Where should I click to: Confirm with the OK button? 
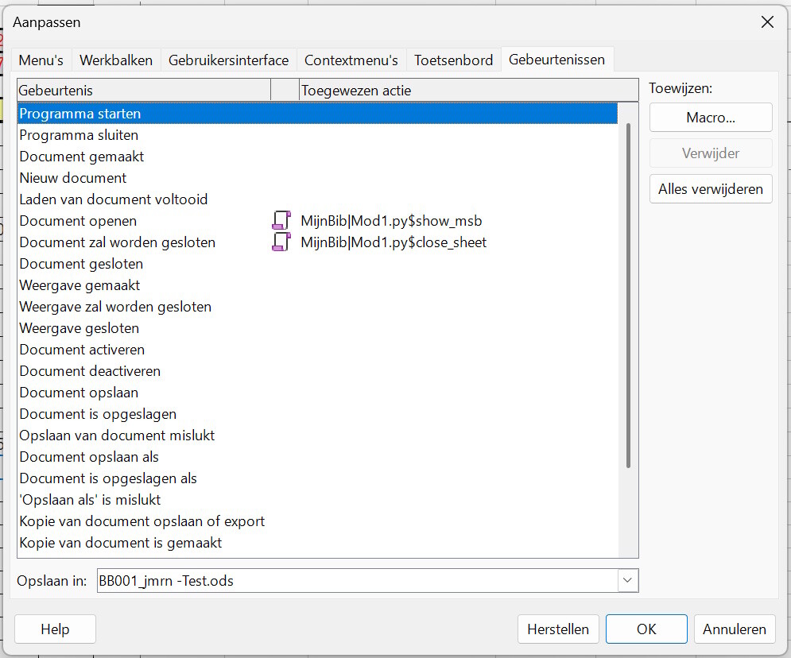tap(646, 629)
